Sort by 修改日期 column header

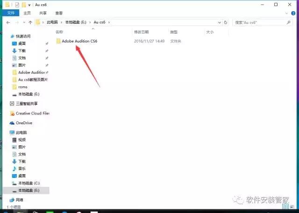coord(141,32)
